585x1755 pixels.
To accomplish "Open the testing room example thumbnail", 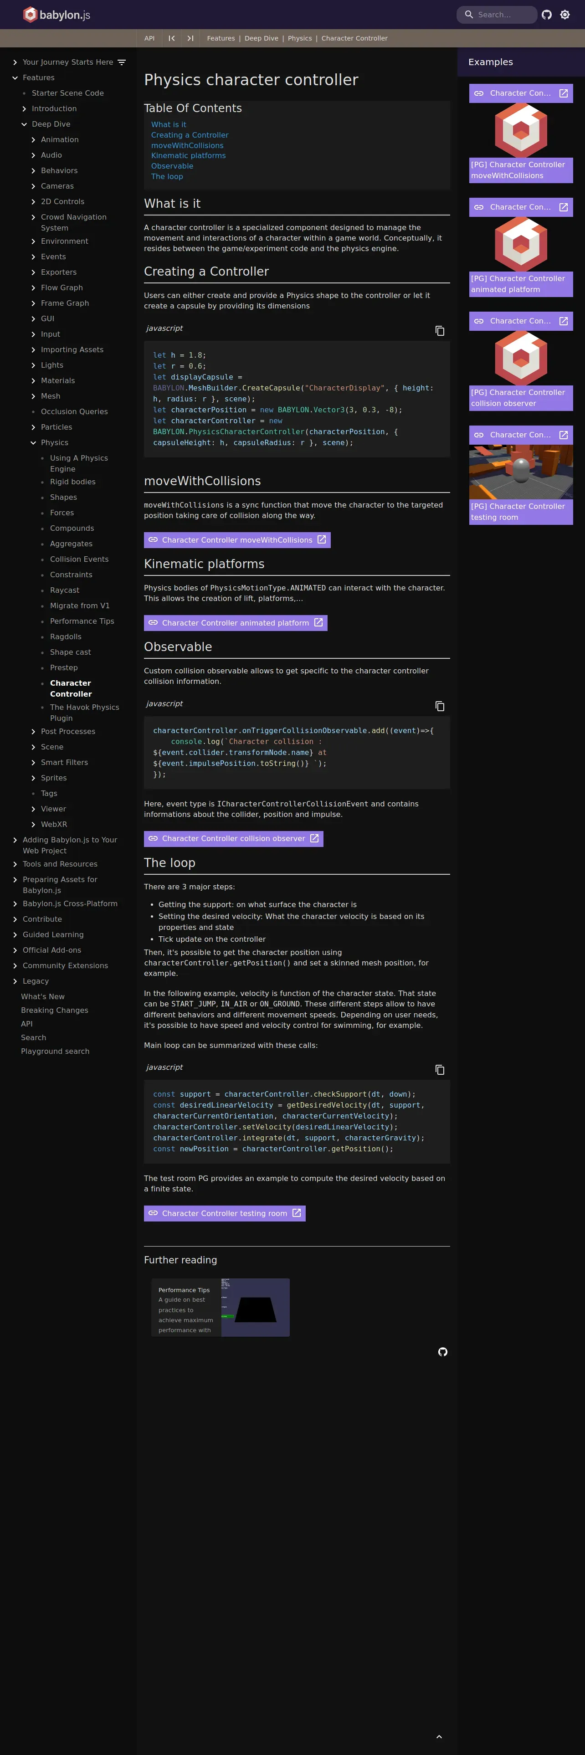I will pyautogui.click(x=520, y=472).
